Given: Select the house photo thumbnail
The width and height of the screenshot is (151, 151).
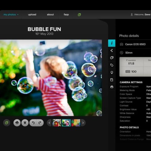Looking at the screenshot, I should coord(57,123).
